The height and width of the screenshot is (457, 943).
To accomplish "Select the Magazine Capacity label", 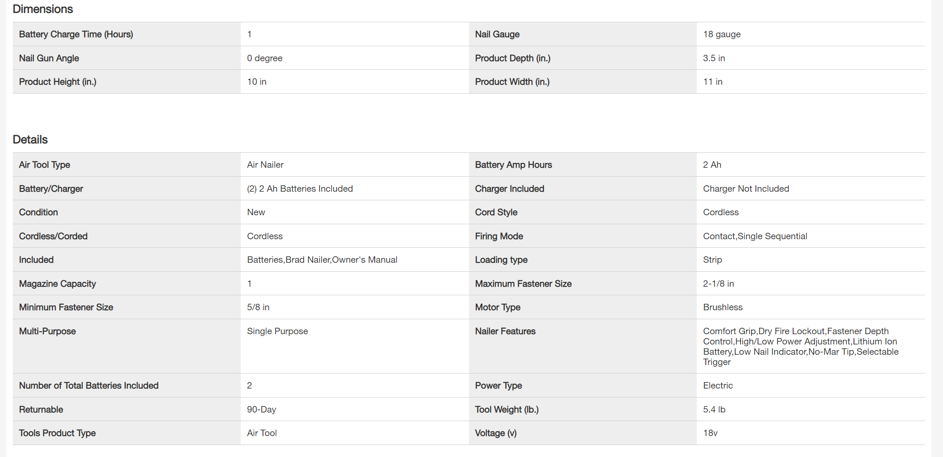I will tap(57, 284).
